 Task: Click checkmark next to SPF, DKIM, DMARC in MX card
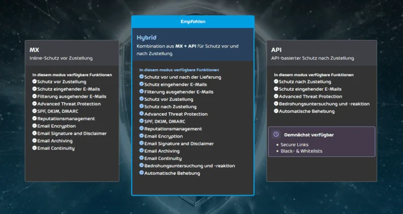(35, 111)
